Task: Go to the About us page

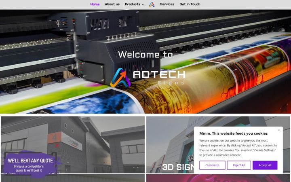Action: click(112, 4)
